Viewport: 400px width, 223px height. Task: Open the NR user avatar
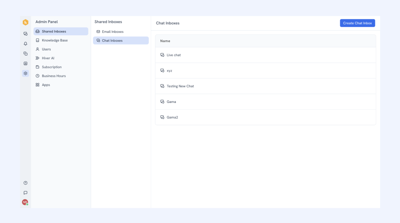[x=25, y=202]
